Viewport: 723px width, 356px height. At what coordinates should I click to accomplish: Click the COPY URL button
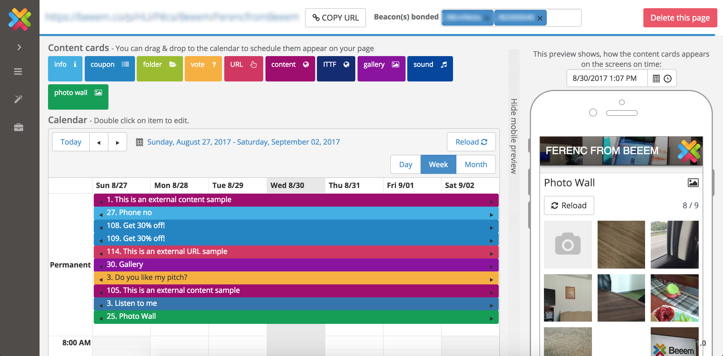tap(336, 18)
